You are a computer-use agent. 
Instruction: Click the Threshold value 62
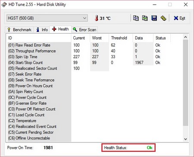tap(113, 45)
